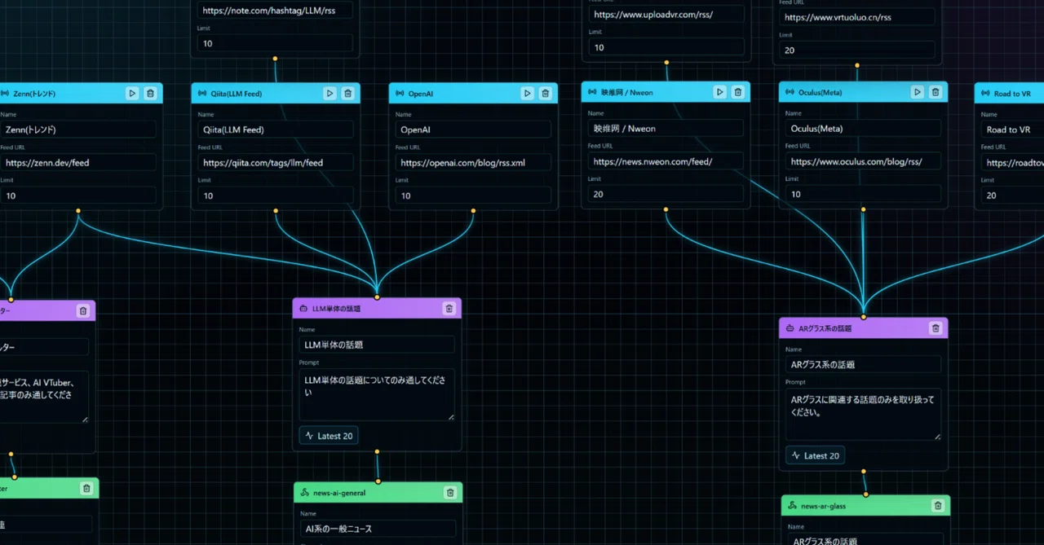Click the output icon on news-ai-general header
Screen dimensions: 1044x545
tap(304, 493)
